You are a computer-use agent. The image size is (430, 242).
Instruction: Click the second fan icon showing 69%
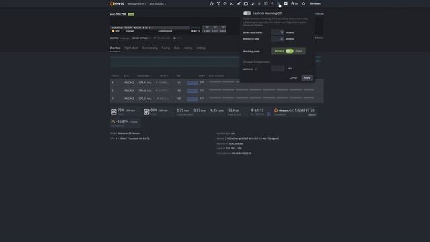[x=146, y=112]
